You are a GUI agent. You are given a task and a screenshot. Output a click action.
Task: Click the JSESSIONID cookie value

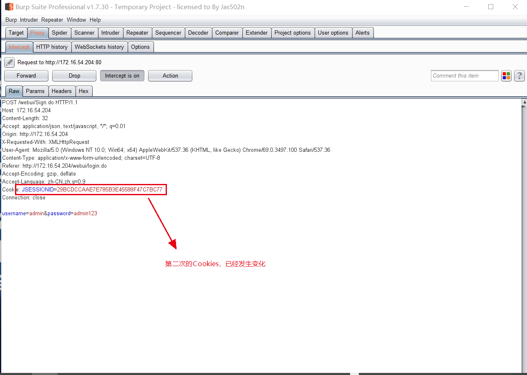[110, 189]
